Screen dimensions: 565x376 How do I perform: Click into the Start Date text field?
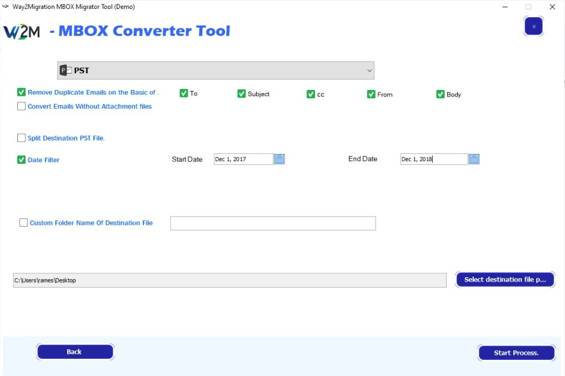pyautogui.click(x=243, y=159)
